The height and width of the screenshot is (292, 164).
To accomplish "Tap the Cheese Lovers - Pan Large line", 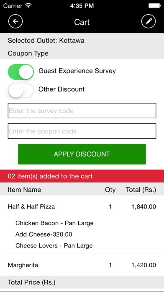I will pyautogui.click(x=54, y=245).
